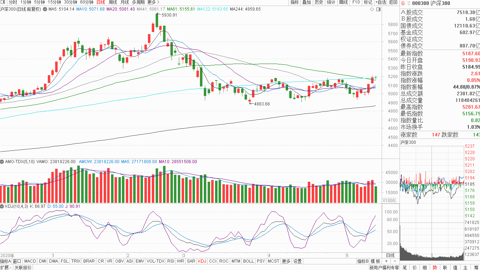Viewport: 480px width, 270px height.
Task: Click the red G icon beside 000300
Action: point(403,3)
